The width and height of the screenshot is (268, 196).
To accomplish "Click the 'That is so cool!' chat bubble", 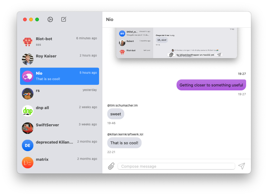I will [x=124, y=143].
